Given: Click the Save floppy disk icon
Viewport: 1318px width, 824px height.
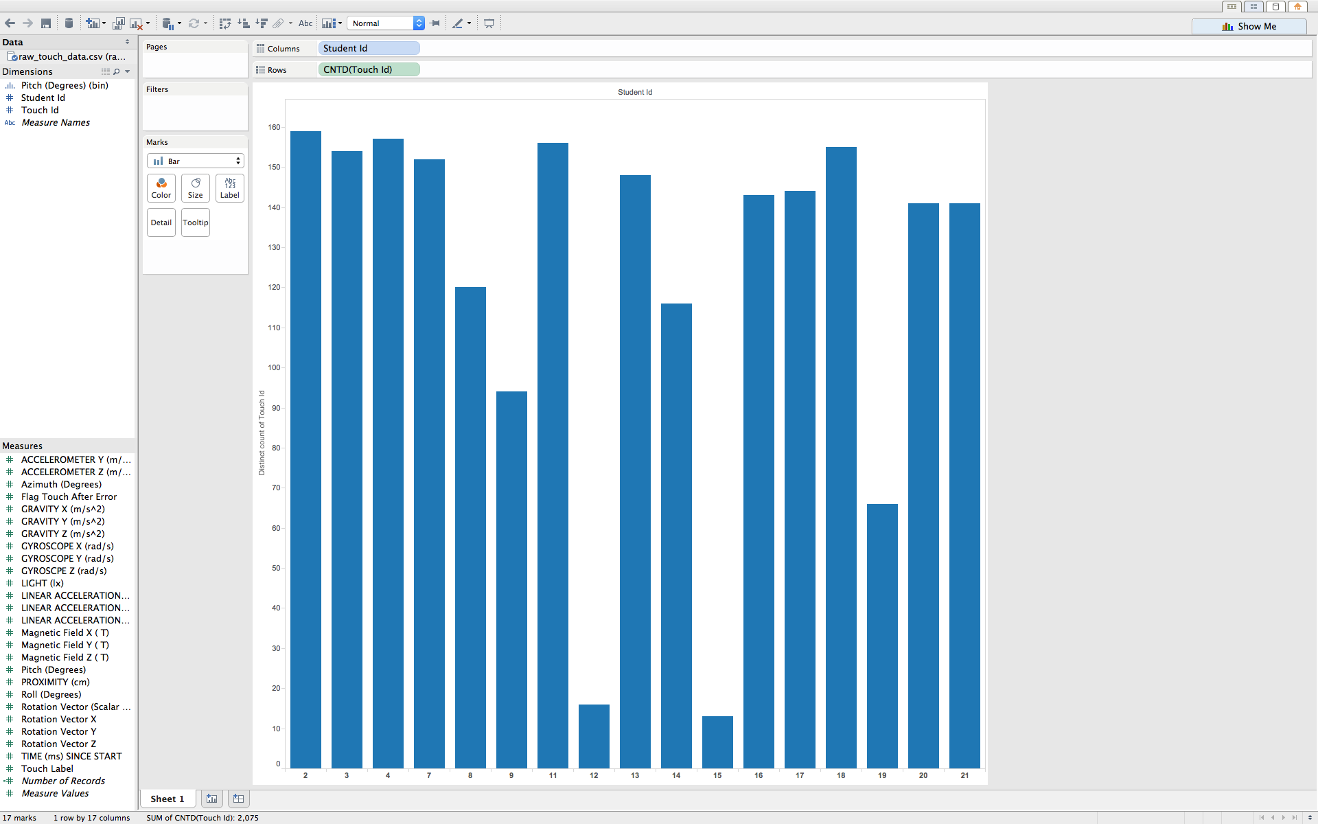Looking at the screenshot, I should 46,23.
